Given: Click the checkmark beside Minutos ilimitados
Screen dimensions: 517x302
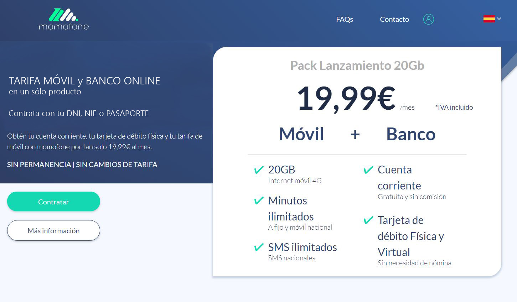Looking at the screenshot, I should pos(259,201).
